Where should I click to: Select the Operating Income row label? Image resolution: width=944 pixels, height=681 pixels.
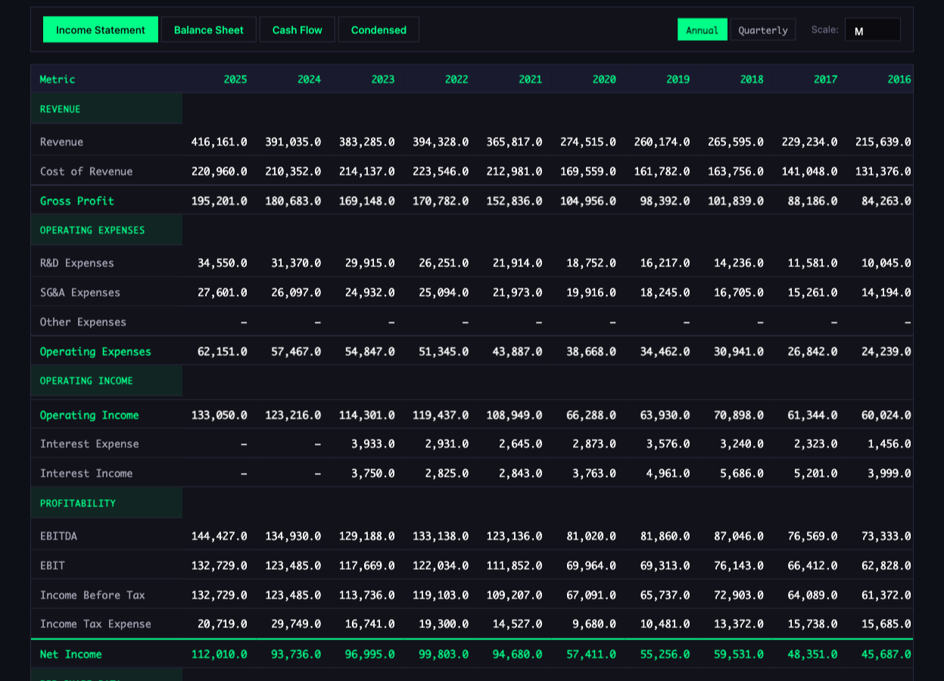tap(89, 415)
